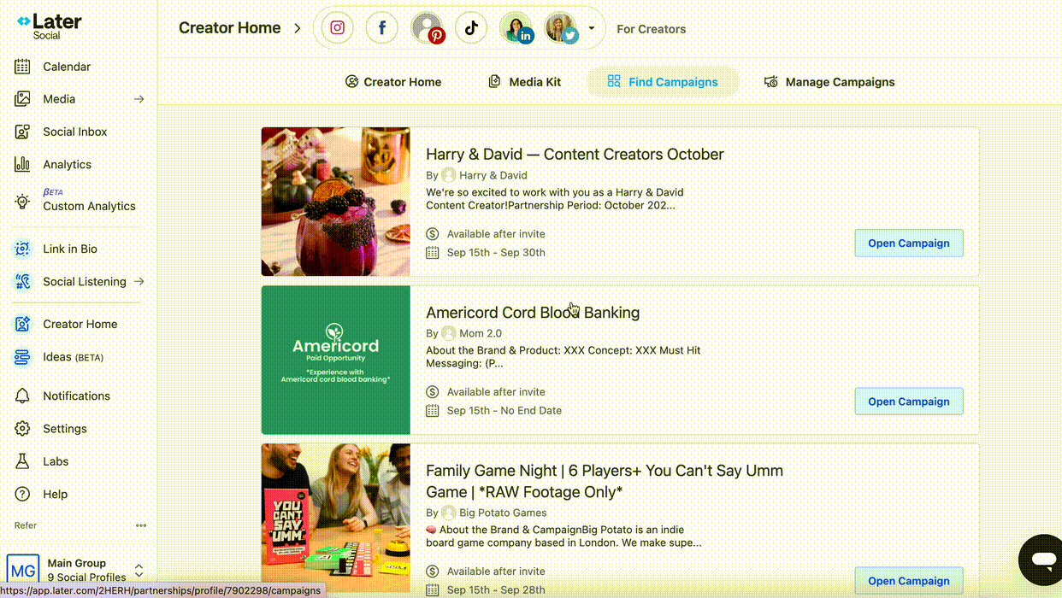Choose the Pinterest profile avatar
Screen dimensions: 1062x598
[428, 28]
